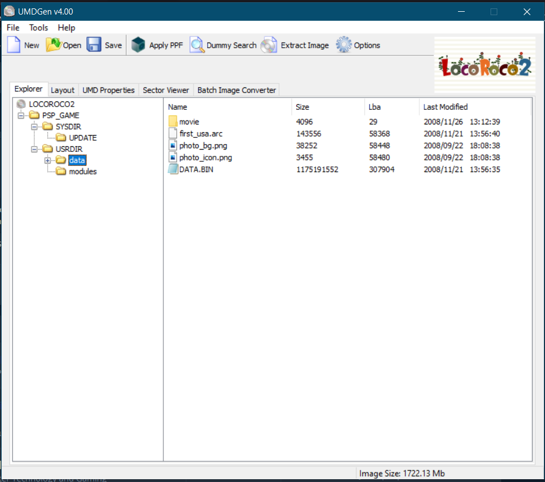The image size is (545, 482).
Task: Click the LOCOROCO2 disc icon in tree
Action: [x=21, y=104]
